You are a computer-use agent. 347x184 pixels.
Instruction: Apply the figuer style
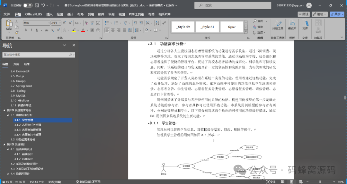(x=232, y=27)
